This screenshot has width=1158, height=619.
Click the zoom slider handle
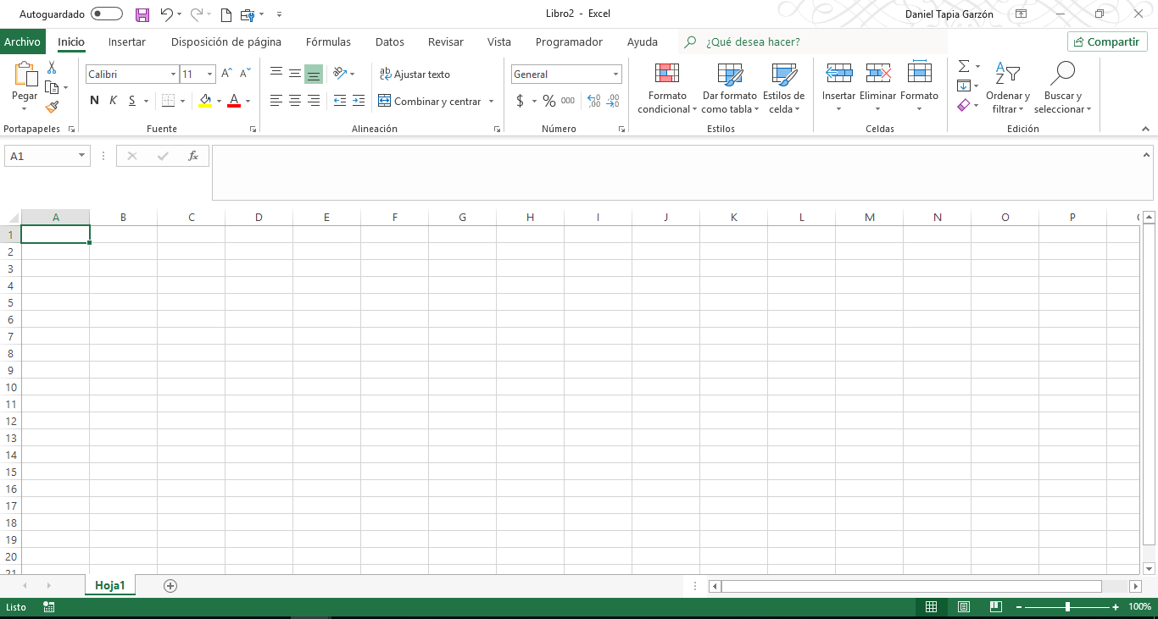[x=1067, y=607]
